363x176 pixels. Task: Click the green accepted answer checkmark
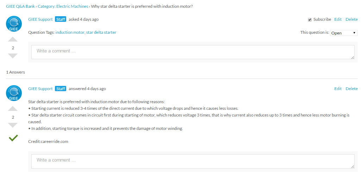point(13,138)
